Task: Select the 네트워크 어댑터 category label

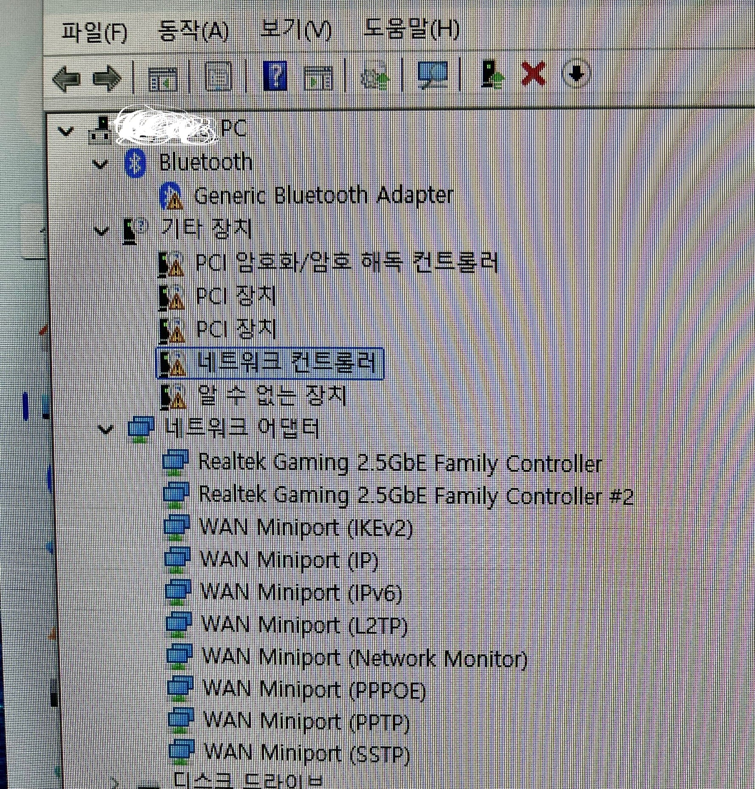Action: pyautogui.click(x=241, y=427)
